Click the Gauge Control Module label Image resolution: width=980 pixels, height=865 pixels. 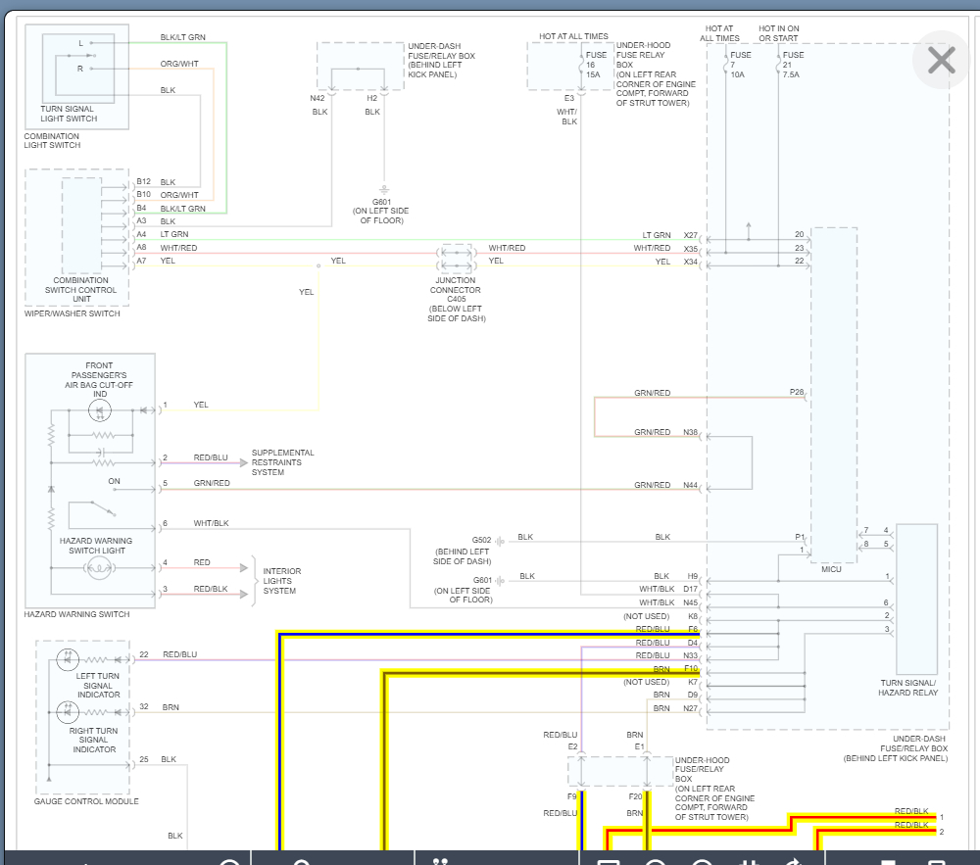coord(86,801)
